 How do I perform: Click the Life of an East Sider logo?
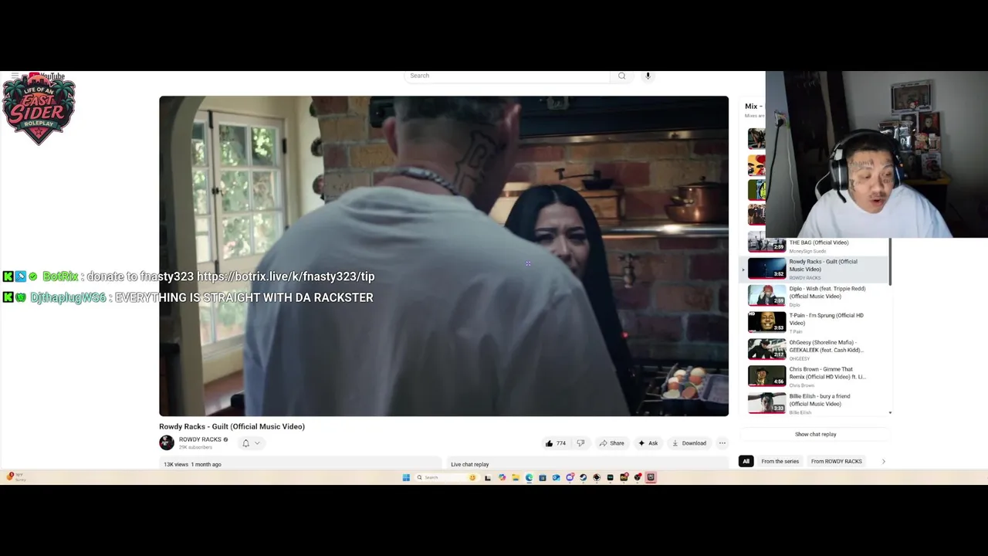[39, 109]
